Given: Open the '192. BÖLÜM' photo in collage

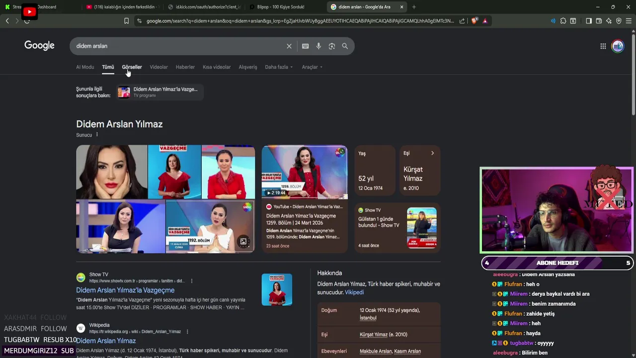Looking at the screenshot, I should click(x=210, y=226).
